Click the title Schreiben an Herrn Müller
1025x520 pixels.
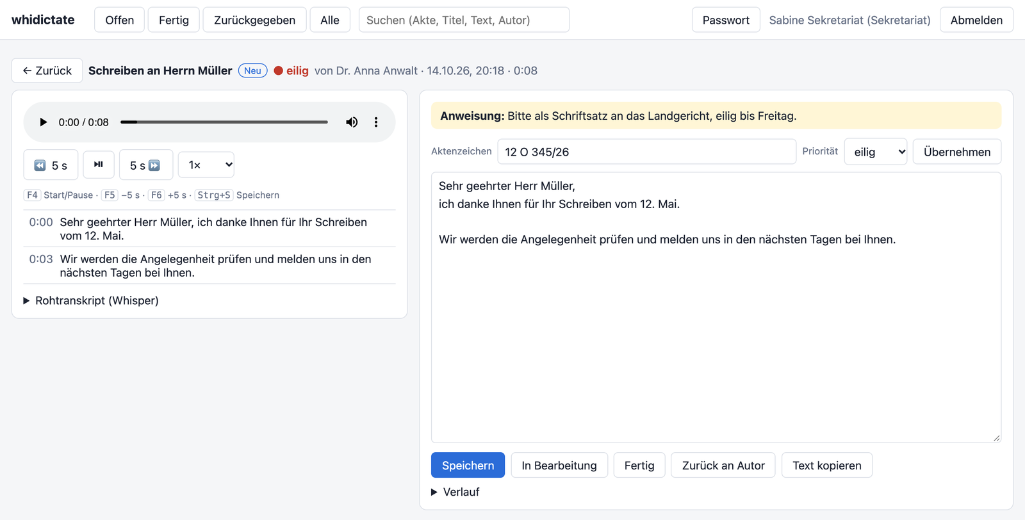point(160,70)
